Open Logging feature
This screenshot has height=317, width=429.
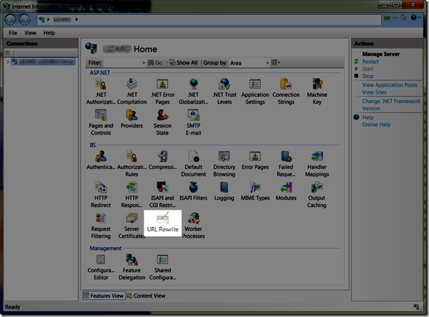pos(224,191)
